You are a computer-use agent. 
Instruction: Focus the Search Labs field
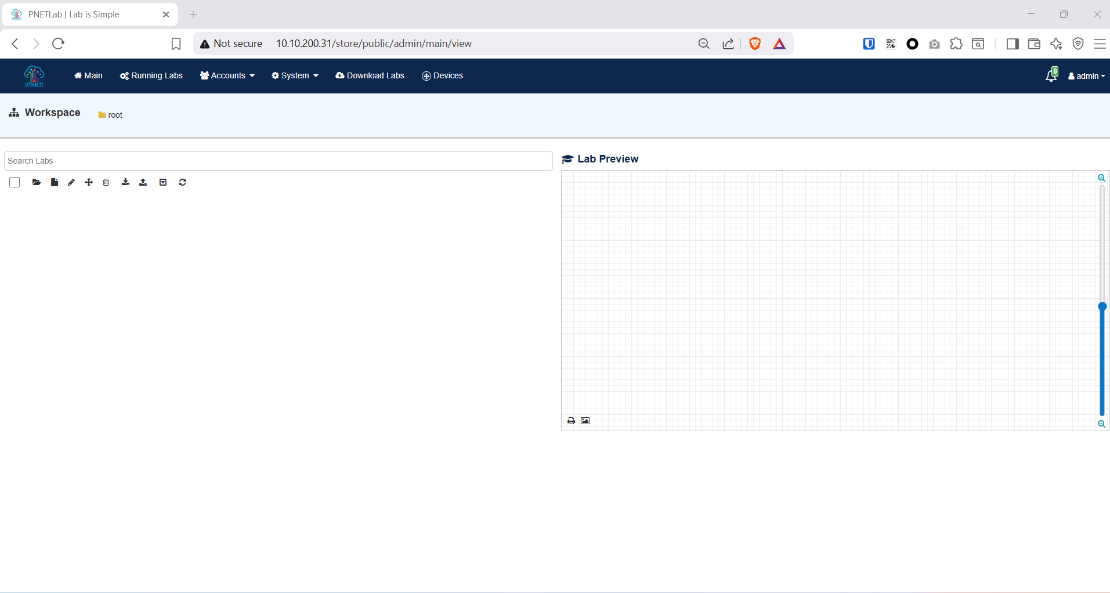point(278,161)
